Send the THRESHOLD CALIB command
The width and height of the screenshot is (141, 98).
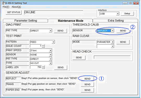[x=123, y=31]
